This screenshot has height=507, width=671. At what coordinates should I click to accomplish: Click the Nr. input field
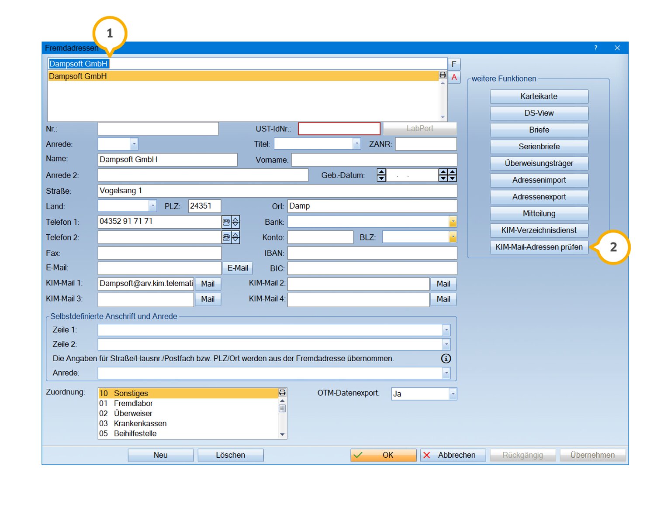click(158, 129)
